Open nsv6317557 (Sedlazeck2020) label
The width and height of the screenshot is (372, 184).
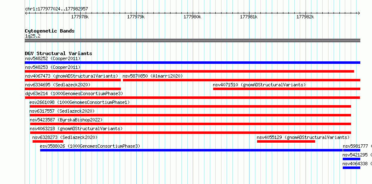coord(62,111)
